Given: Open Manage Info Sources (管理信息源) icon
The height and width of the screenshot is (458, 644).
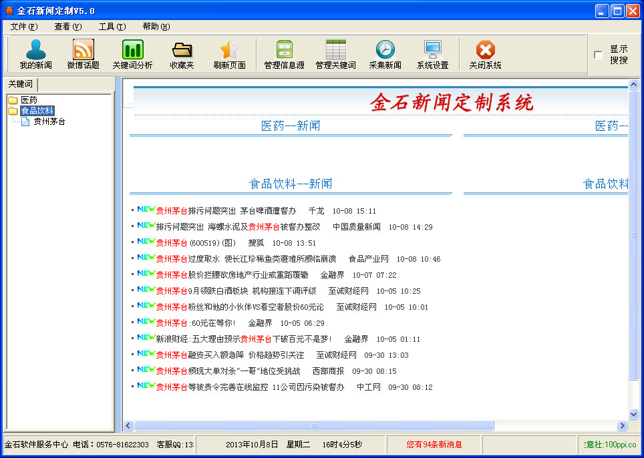Looking at the screenshot, I should pos(284,49).
